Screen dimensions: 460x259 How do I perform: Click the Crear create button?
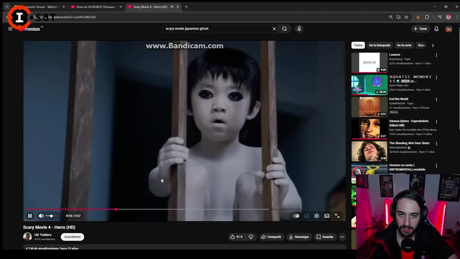420,29
